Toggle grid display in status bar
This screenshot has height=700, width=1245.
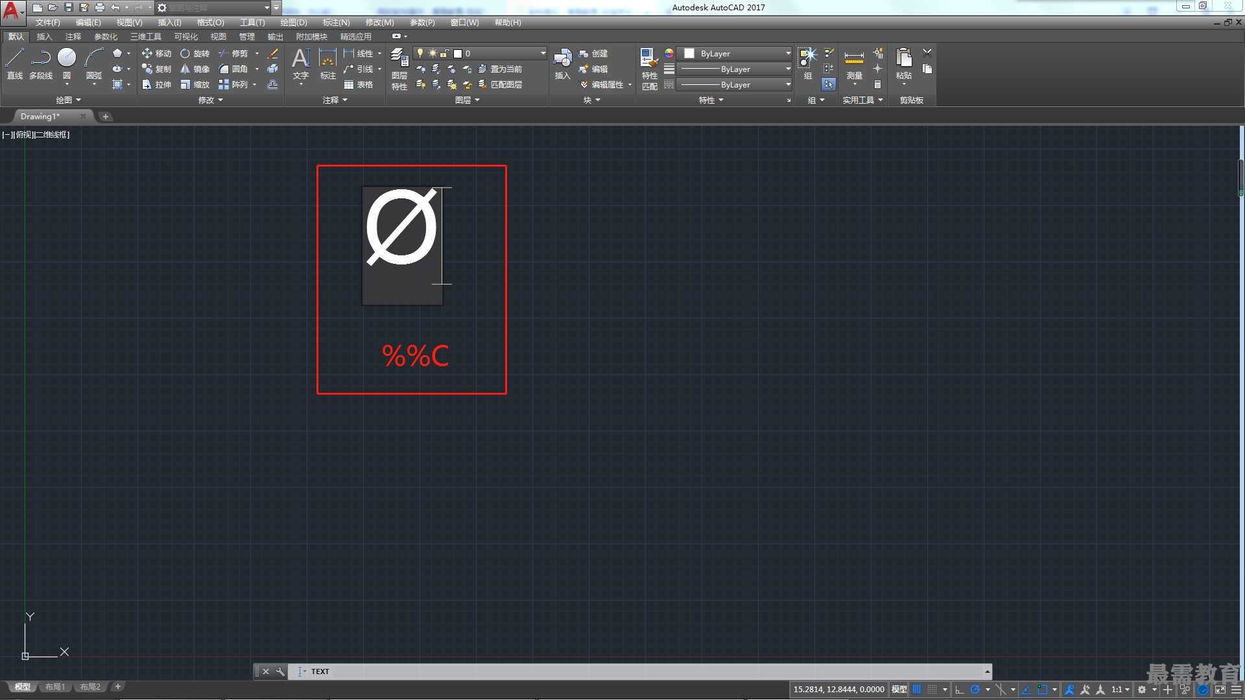click(x=917, y=690)
